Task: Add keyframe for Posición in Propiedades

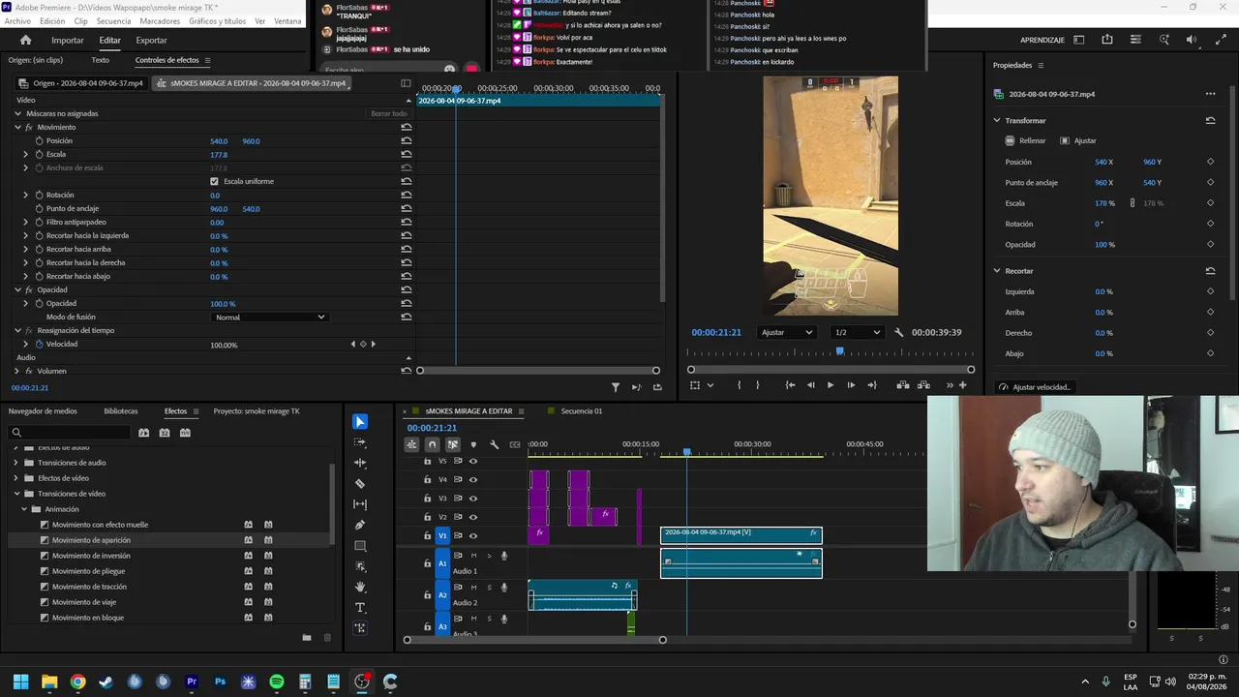Action: point(1210,162)
